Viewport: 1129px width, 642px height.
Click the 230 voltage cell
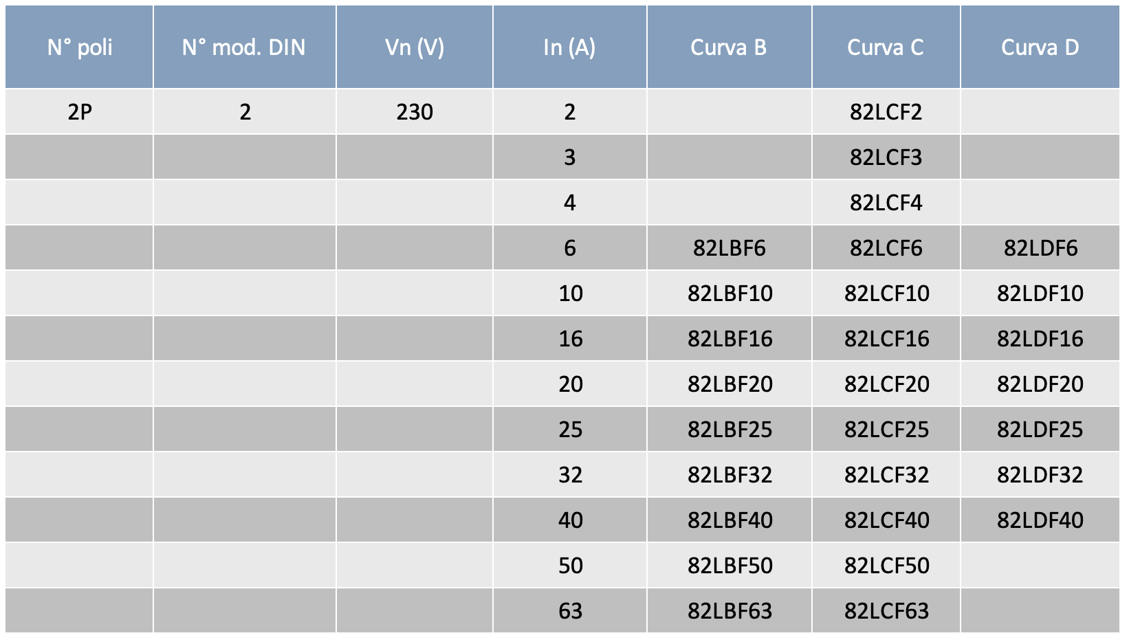tap(415, 111)
